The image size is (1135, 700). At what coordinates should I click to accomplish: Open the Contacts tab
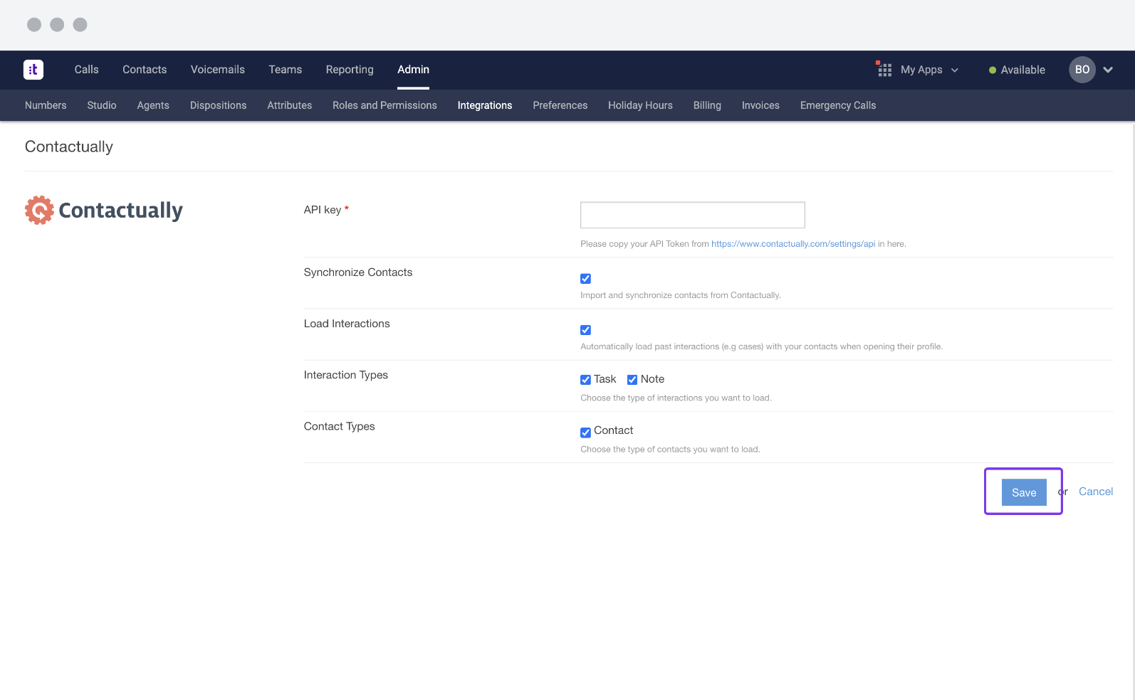point(145,70)
